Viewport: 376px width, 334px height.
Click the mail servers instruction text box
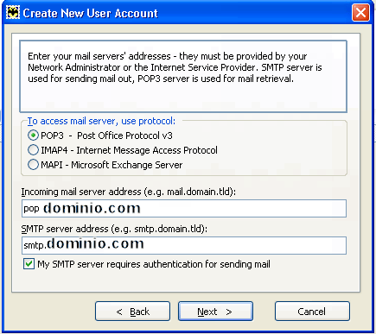(x=183, y=76)
